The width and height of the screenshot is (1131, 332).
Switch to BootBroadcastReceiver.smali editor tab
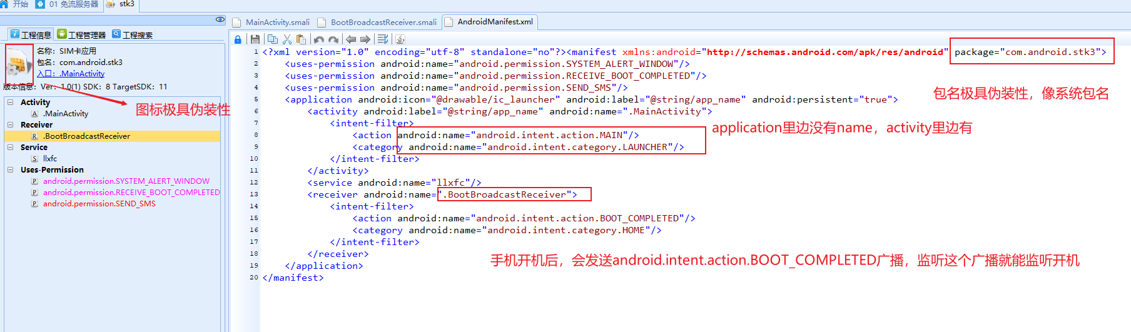(x=378, y=22)
